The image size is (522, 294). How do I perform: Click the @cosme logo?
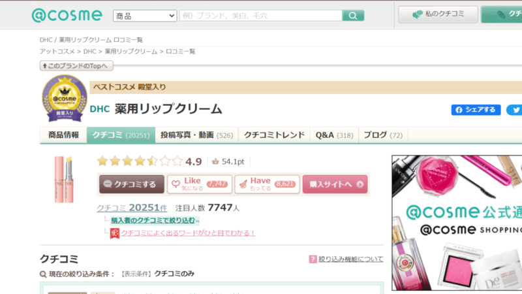click(67, 15)
